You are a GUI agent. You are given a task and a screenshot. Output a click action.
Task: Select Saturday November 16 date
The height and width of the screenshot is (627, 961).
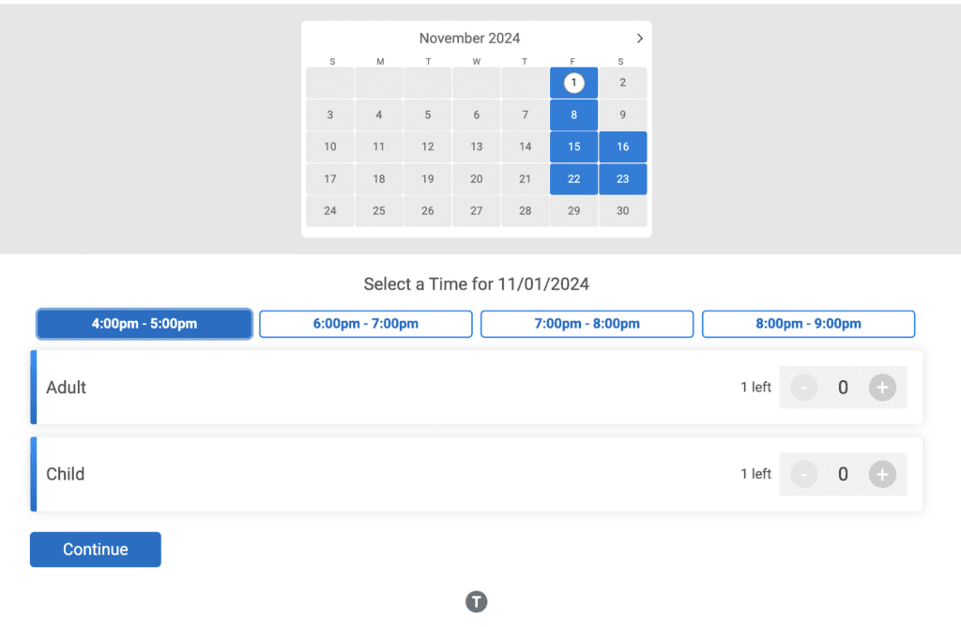point(623,146)
